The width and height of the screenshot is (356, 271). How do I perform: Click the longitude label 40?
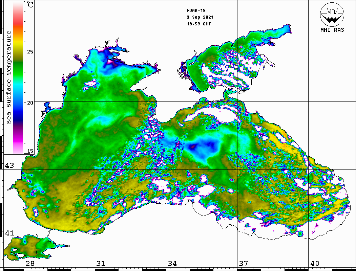[x=315, y=264]
